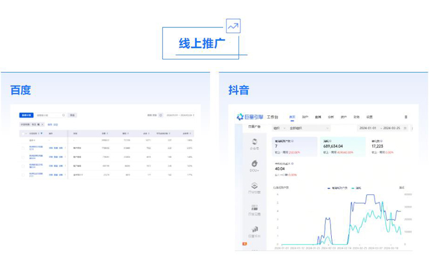The width and height of the screenshot is (429, 280).
Task: Click the bar-chart icon at the sidebar bottom
Action: point(255,229)
